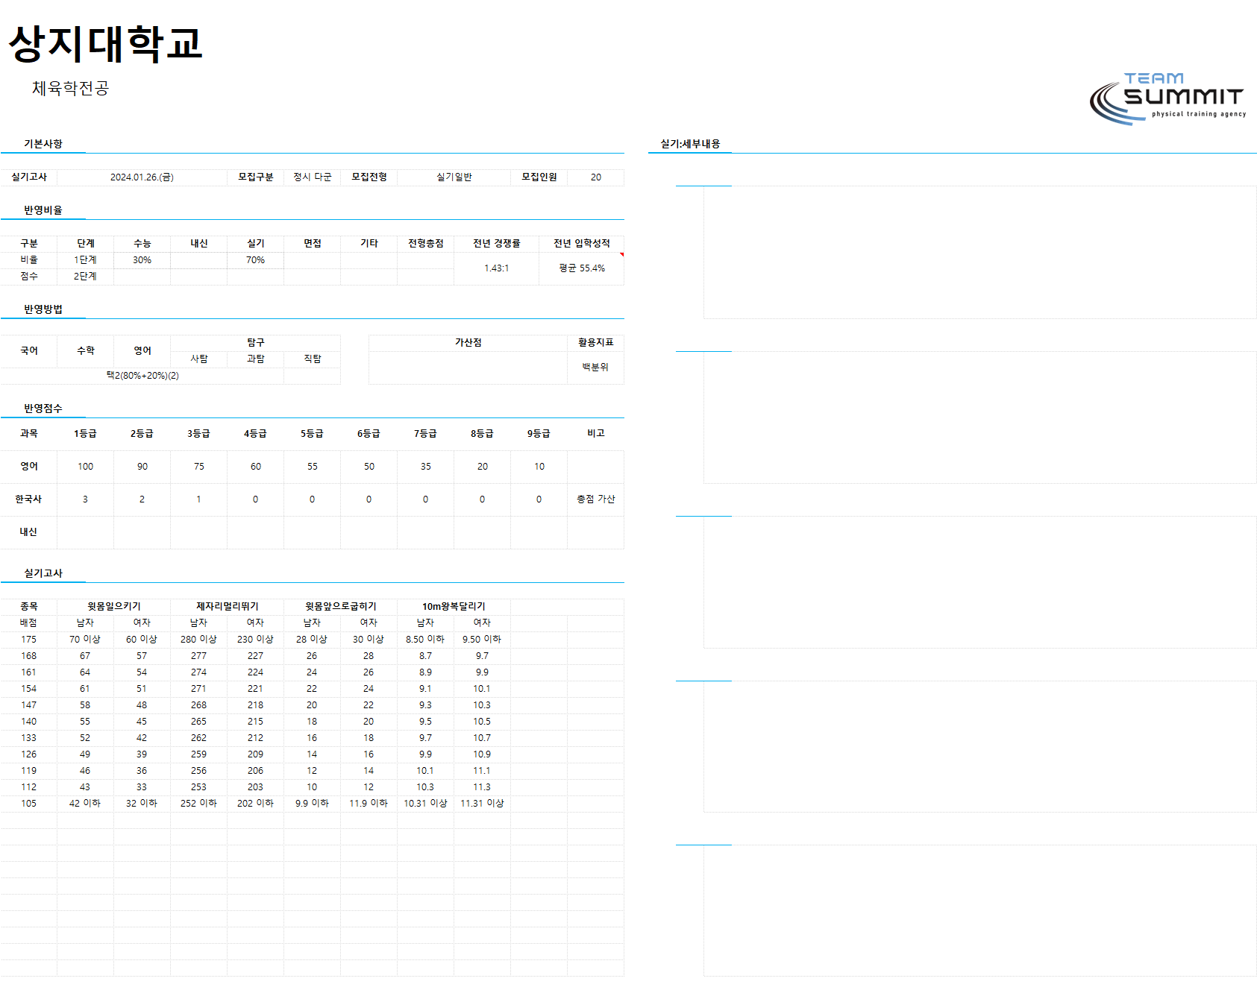Click the 실기:세부내용 section header
The height and width of the screenshot is (993, 1257).
690,144
